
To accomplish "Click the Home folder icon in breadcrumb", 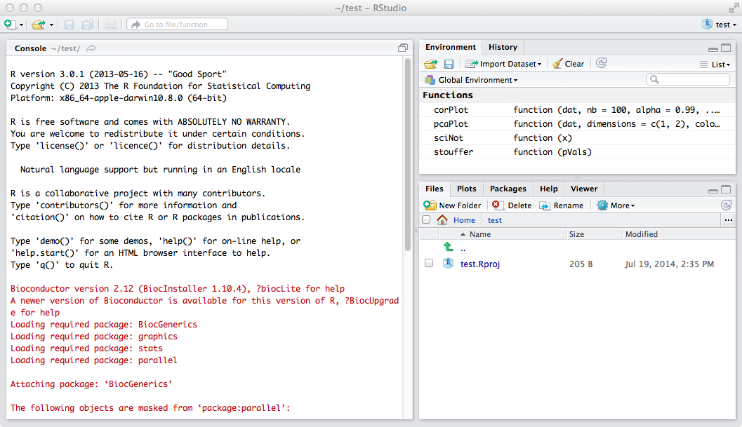I will tap(442, 220).
